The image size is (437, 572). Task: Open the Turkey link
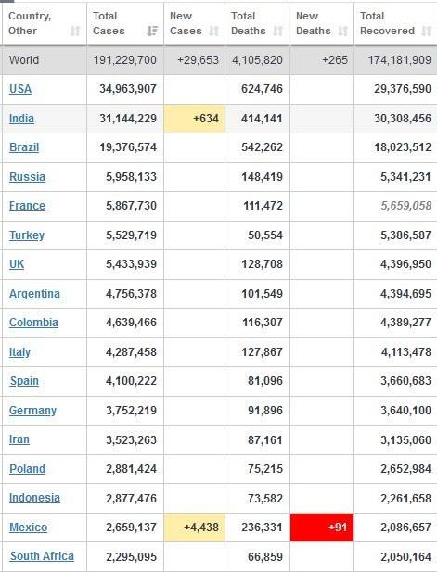[x=27, y=235]
